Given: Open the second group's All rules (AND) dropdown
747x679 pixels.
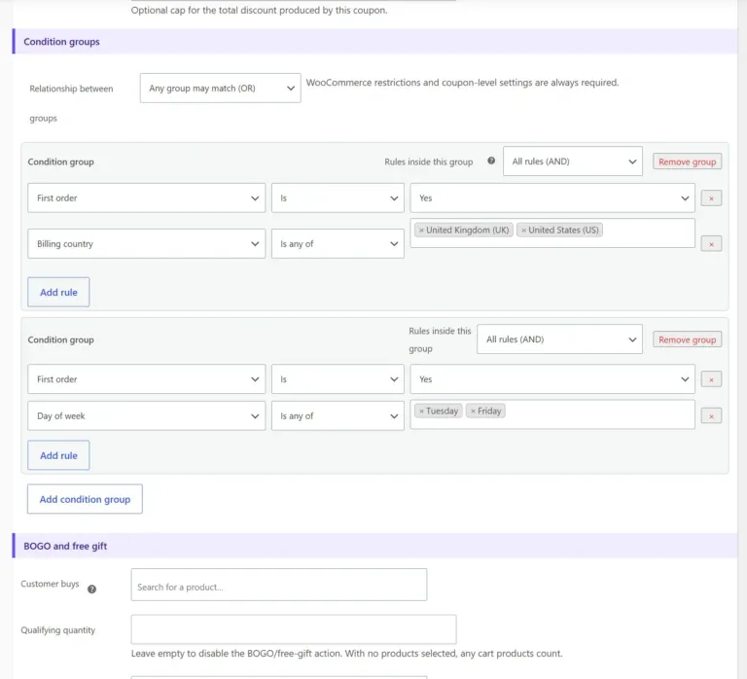Looking at the screenshot, I should coord(560,339).
